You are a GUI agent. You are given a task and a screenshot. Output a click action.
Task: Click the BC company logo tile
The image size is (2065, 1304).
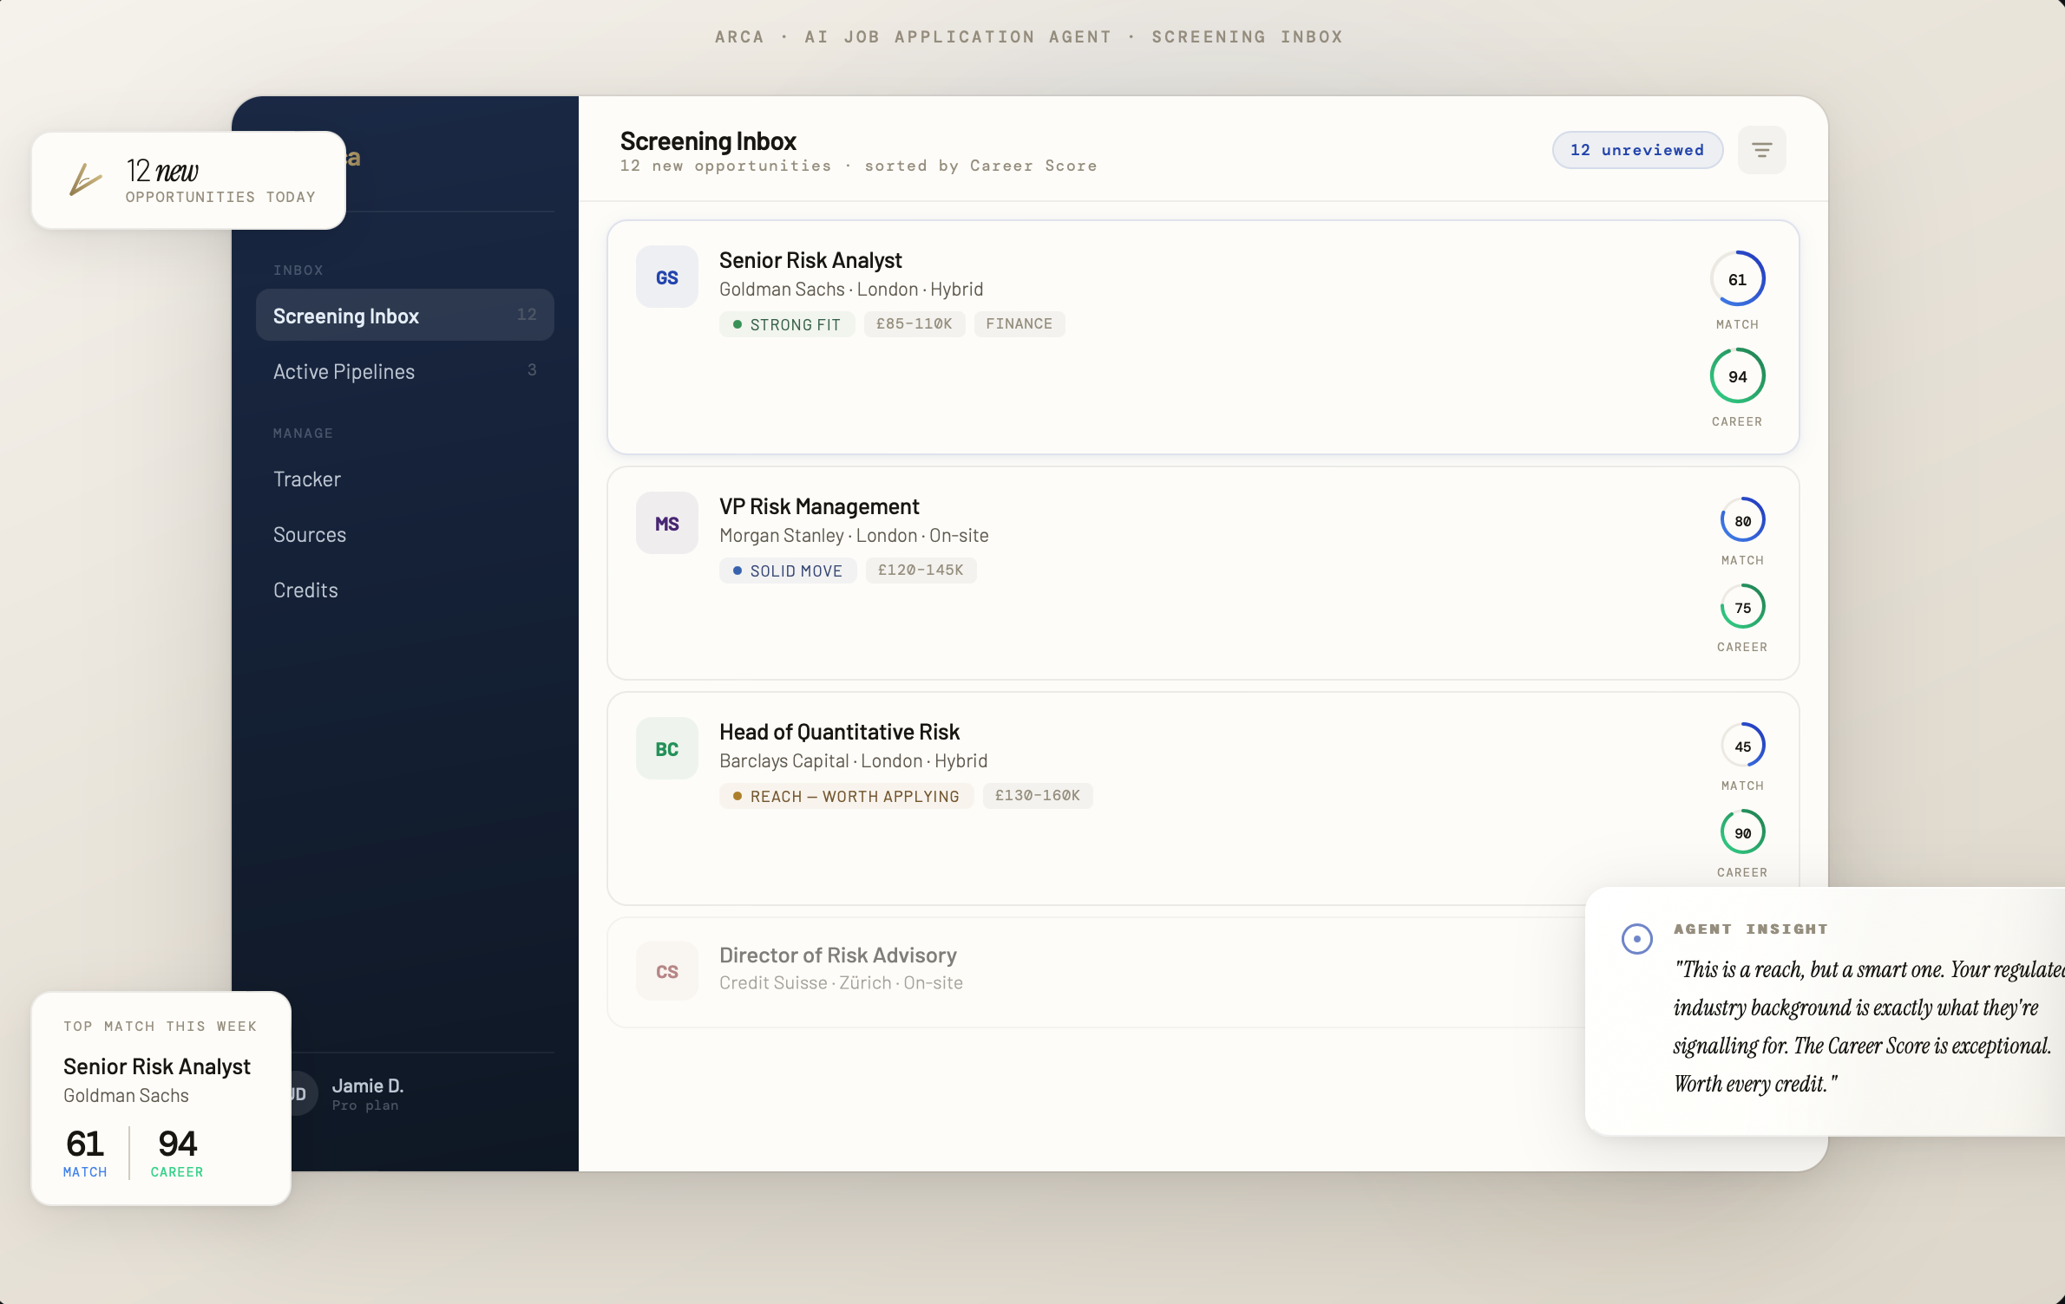[x=666, y=748]
